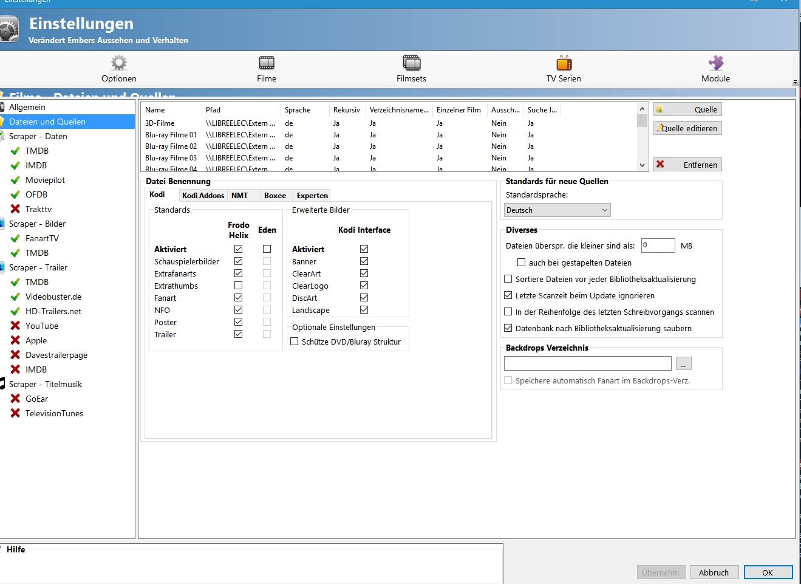Open the Filme settings section
The height and width of the screenshot is (584, 801).
267,69
